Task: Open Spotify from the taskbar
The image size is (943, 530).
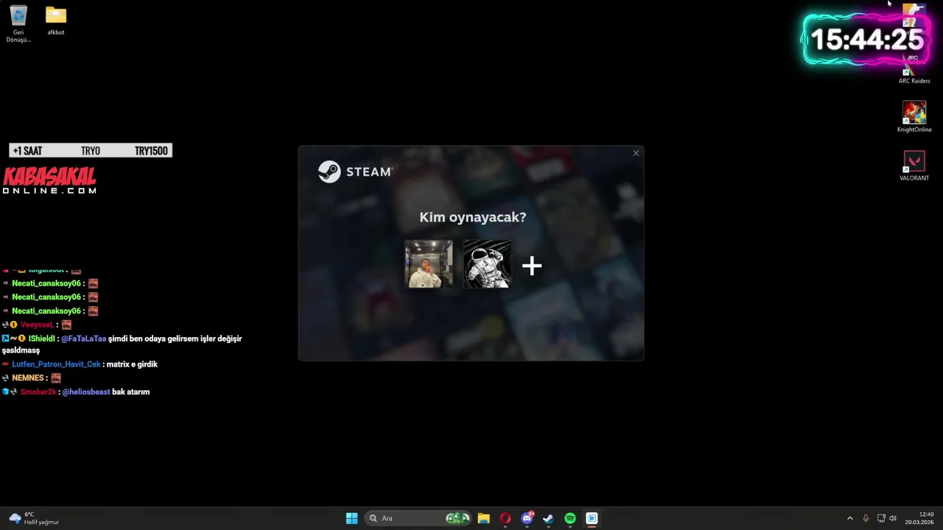Action: [570, 518]
